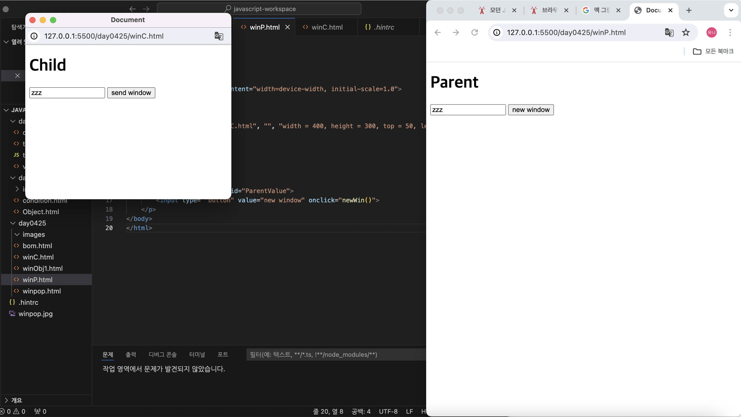This screenshot has height=417, width=741.
Task: Bookmark page with the star icon
Action: coord(686,32)
